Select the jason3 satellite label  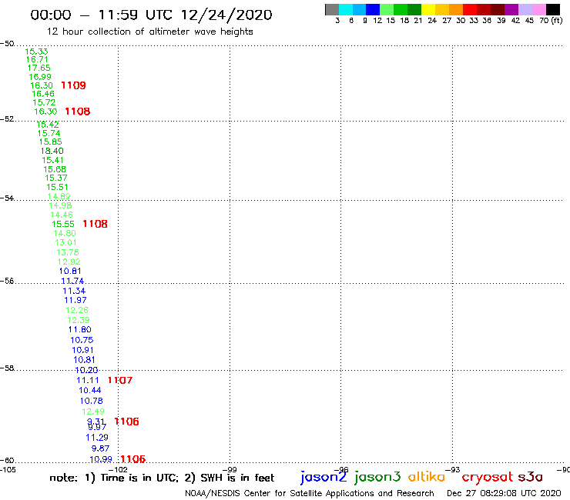377,477
